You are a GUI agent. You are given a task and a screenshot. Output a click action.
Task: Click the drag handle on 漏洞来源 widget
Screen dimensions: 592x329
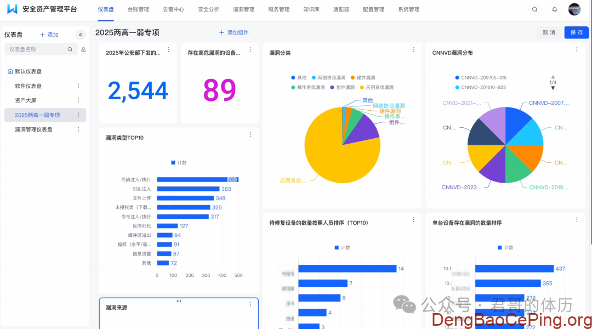coord(179,301)
